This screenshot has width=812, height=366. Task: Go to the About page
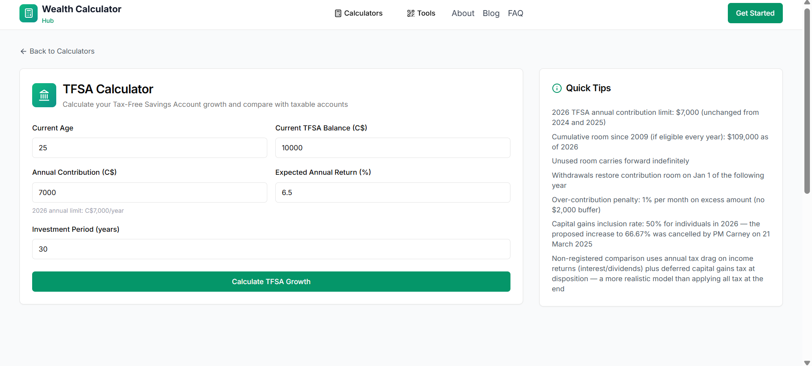click(463, 13)
